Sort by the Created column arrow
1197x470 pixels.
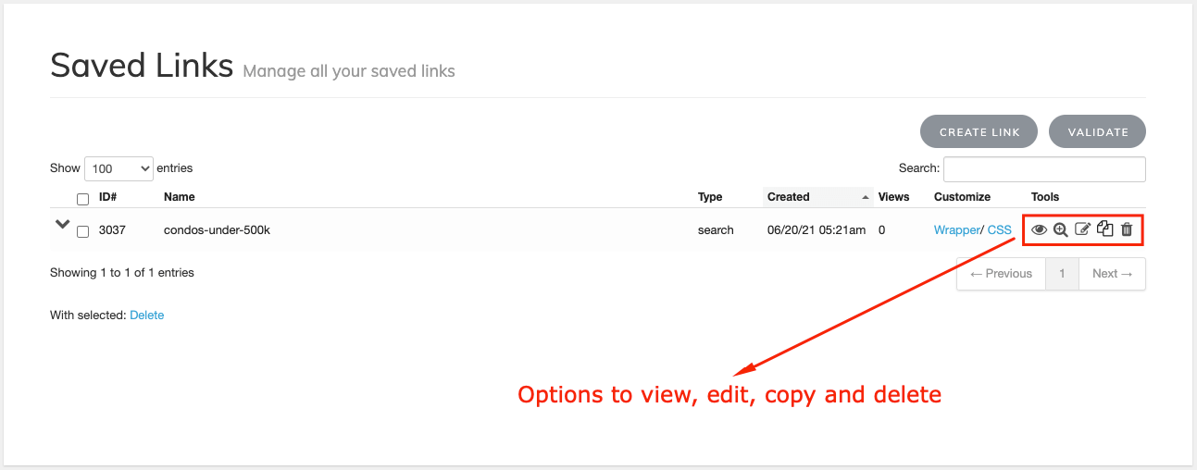866,197
